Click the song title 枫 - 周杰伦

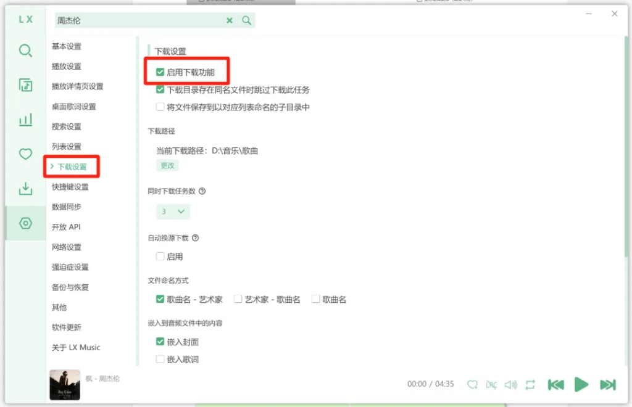(x=102, y=379)
